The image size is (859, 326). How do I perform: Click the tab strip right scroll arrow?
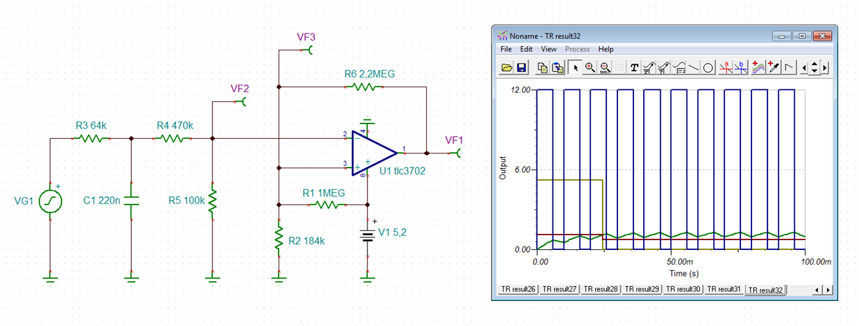pyautogui.click(x=828, y=289)
